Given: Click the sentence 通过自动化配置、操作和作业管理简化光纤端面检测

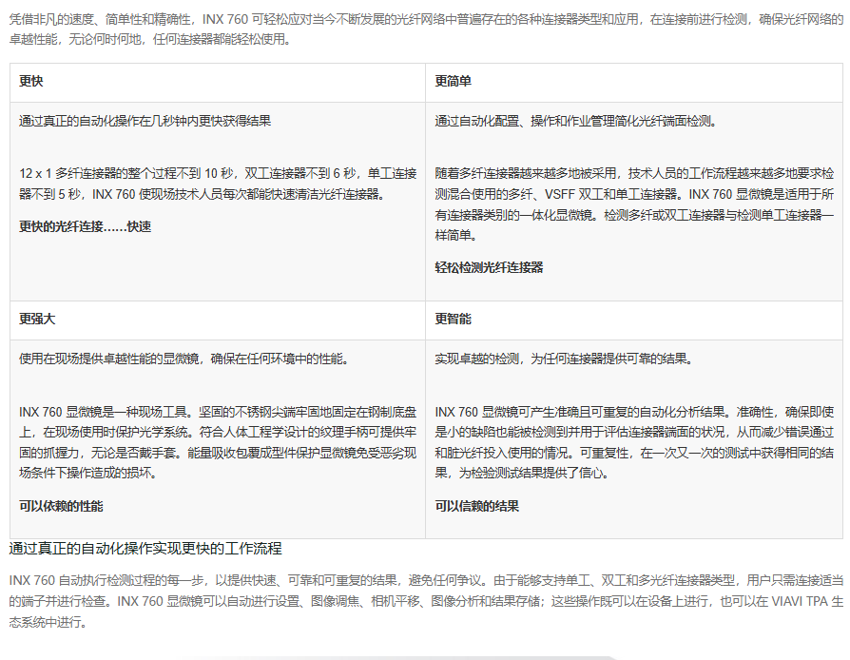Looking at the screenshot, I should tap(576, 121).
